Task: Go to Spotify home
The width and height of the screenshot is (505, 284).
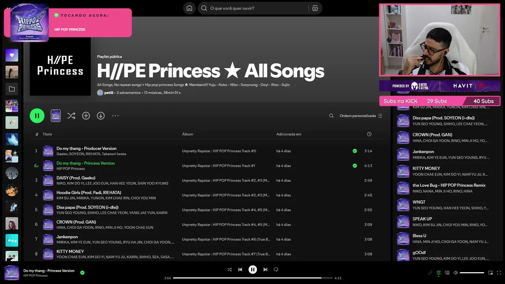Action: (x=189, y=8)
